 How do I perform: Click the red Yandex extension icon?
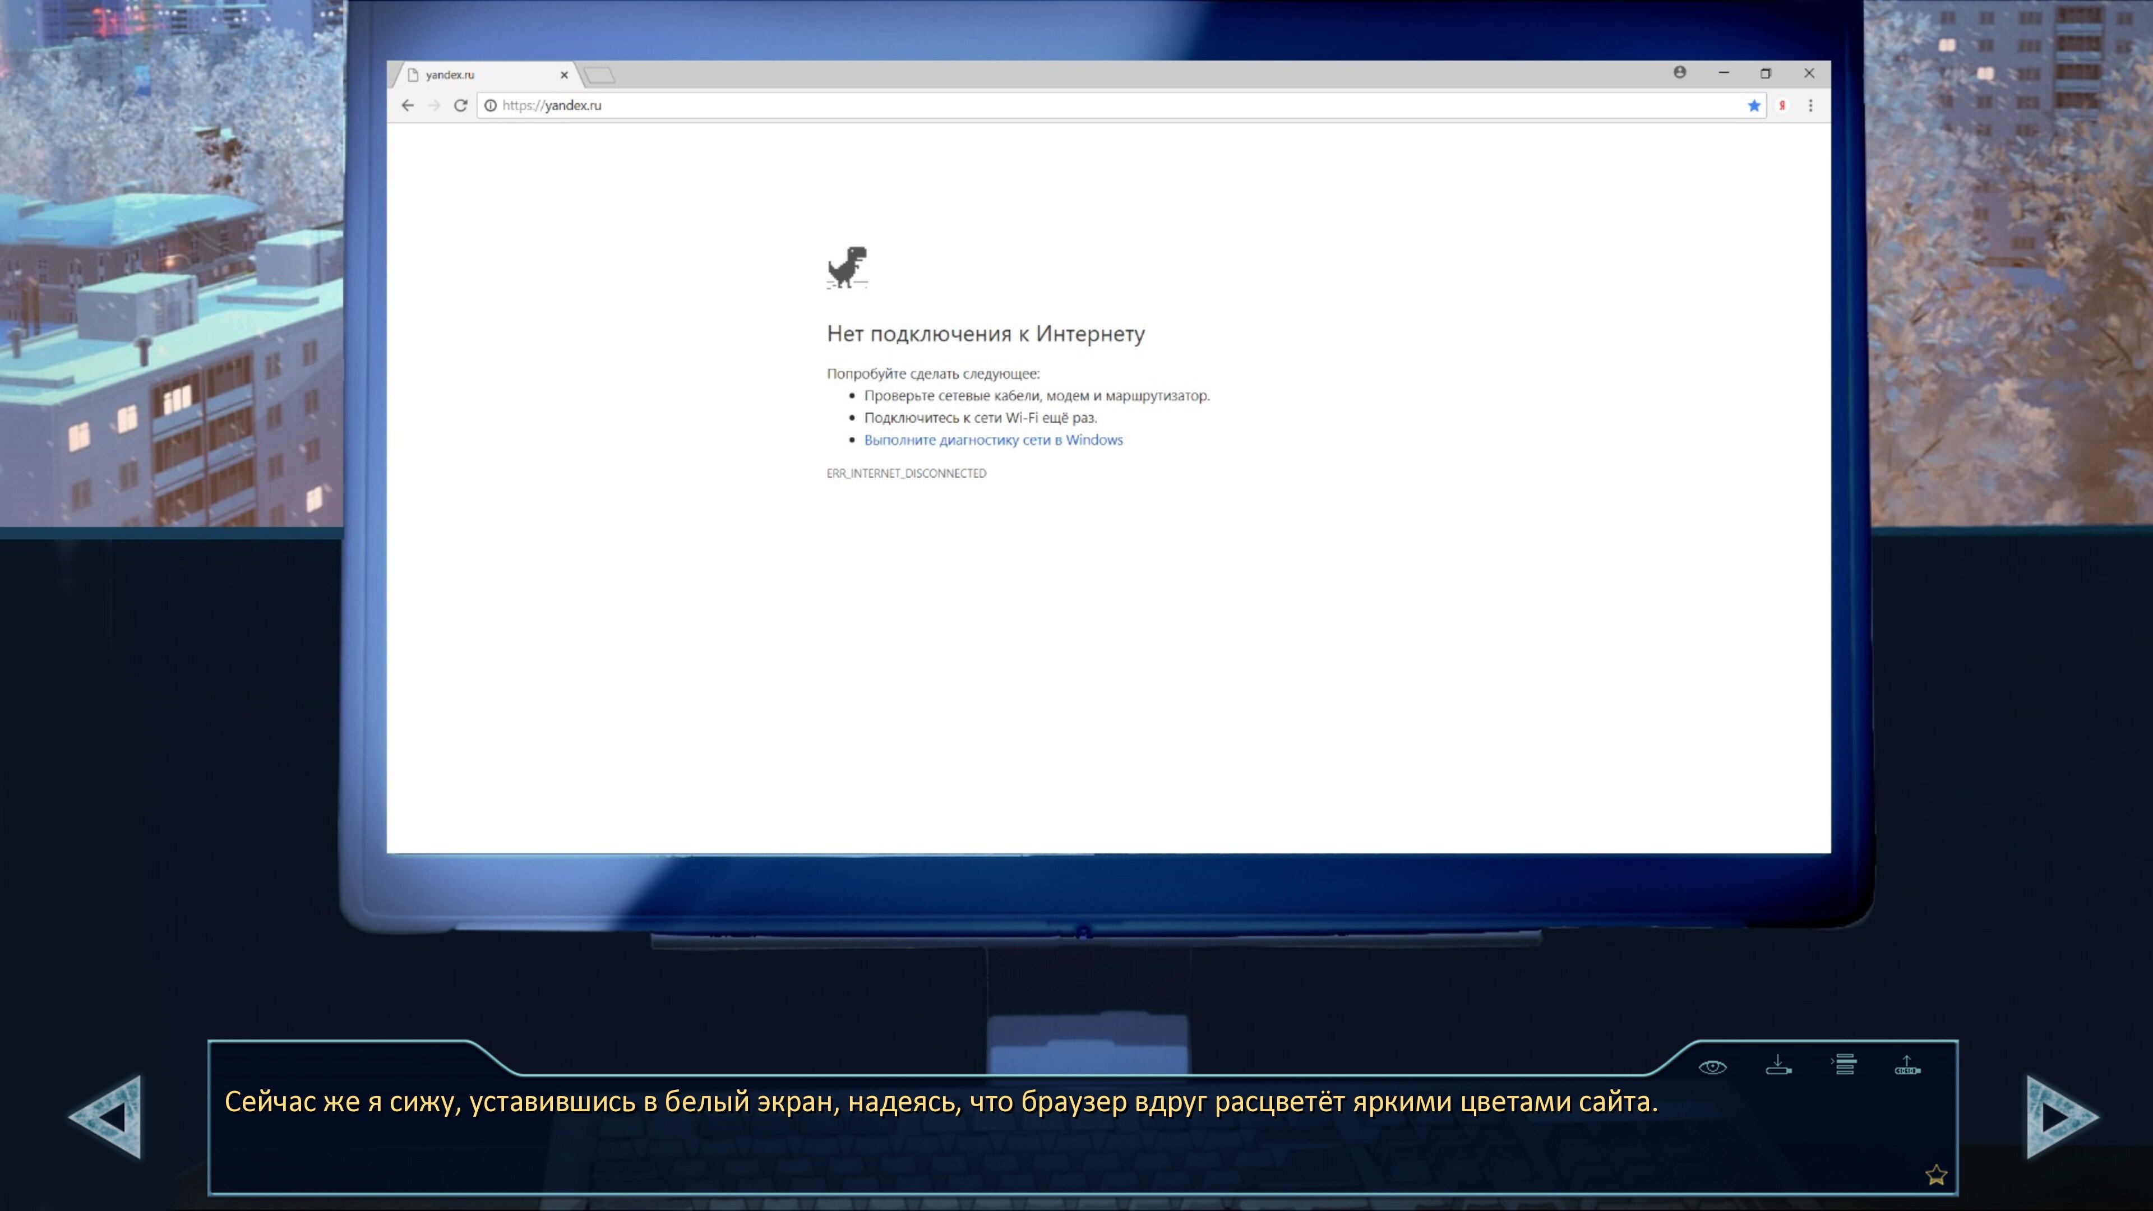click(x=1782, y=105)
